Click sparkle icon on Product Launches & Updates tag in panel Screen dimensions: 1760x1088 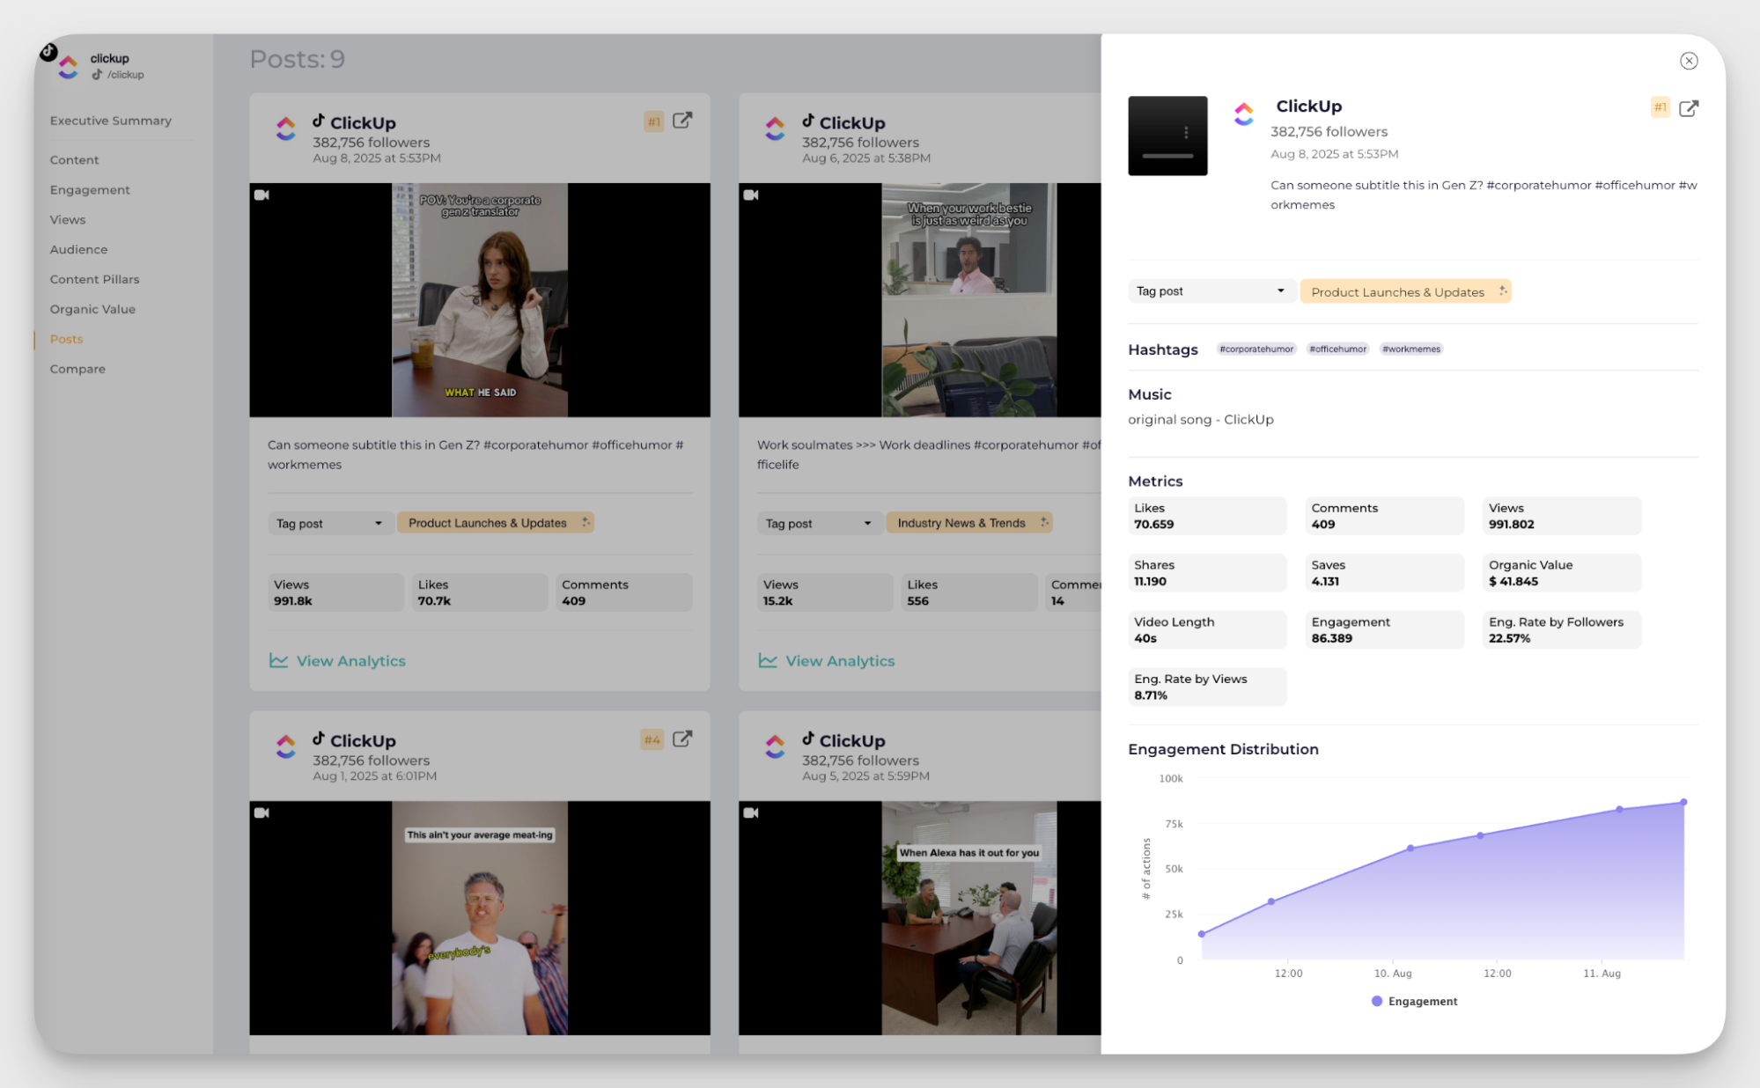point(1502,291)
